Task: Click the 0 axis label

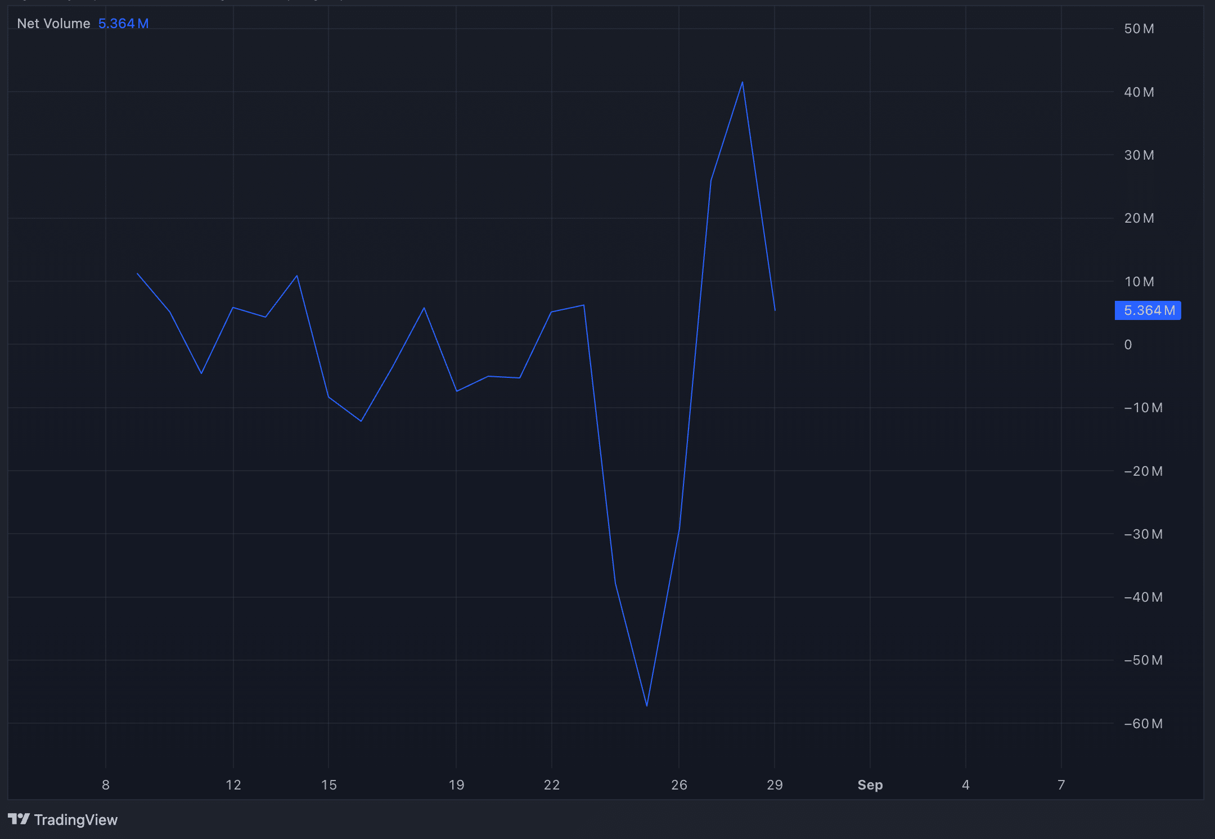Action: pos(1128,344)
